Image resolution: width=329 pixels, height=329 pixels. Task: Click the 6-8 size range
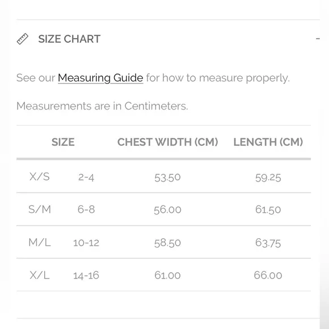[86, 209]
